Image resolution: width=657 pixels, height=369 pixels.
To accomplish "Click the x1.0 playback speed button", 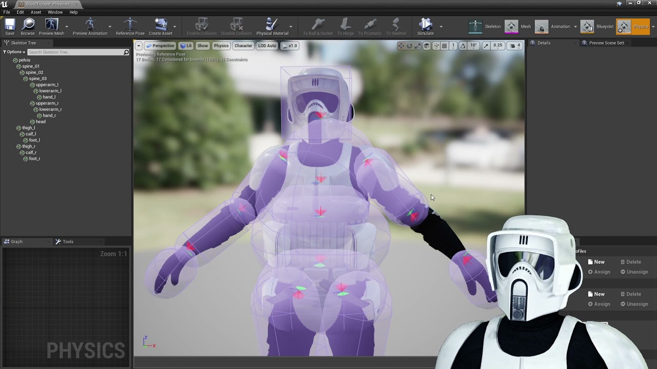I will 290,46.
